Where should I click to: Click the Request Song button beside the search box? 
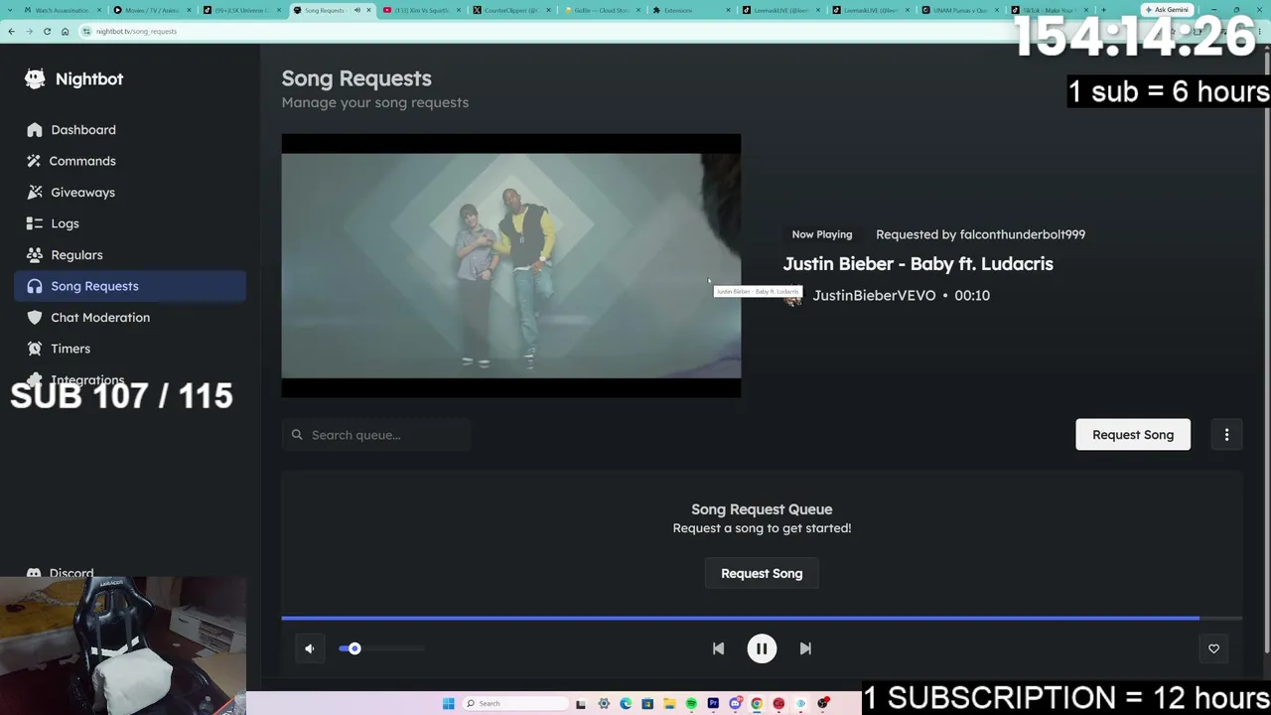pyautogui.click(x=1133, y=435)
